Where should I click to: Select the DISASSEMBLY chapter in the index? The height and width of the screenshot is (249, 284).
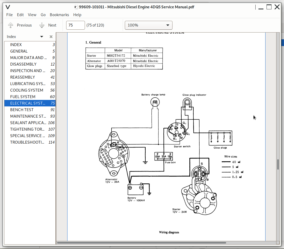23,64
